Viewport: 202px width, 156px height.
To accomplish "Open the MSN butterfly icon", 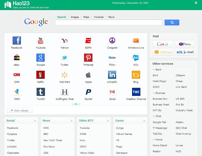I will [17, 92].
